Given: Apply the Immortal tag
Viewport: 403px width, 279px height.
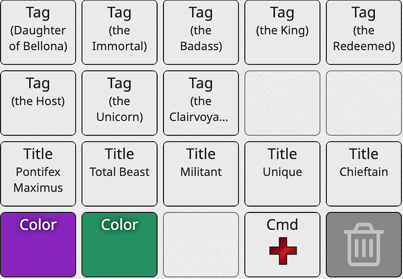Looking at the screenshot, I should tap(120, 32).
